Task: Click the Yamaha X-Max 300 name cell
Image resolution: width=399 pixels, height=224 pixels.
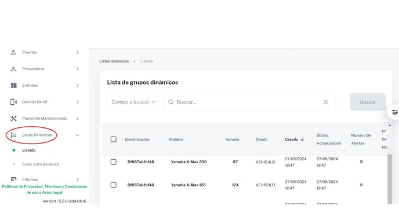Action: tap(188, 162)
